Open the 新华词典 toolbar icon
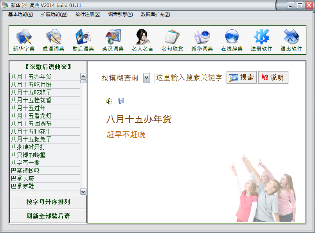This screenshot has height=233, width=315. point(202,40)
